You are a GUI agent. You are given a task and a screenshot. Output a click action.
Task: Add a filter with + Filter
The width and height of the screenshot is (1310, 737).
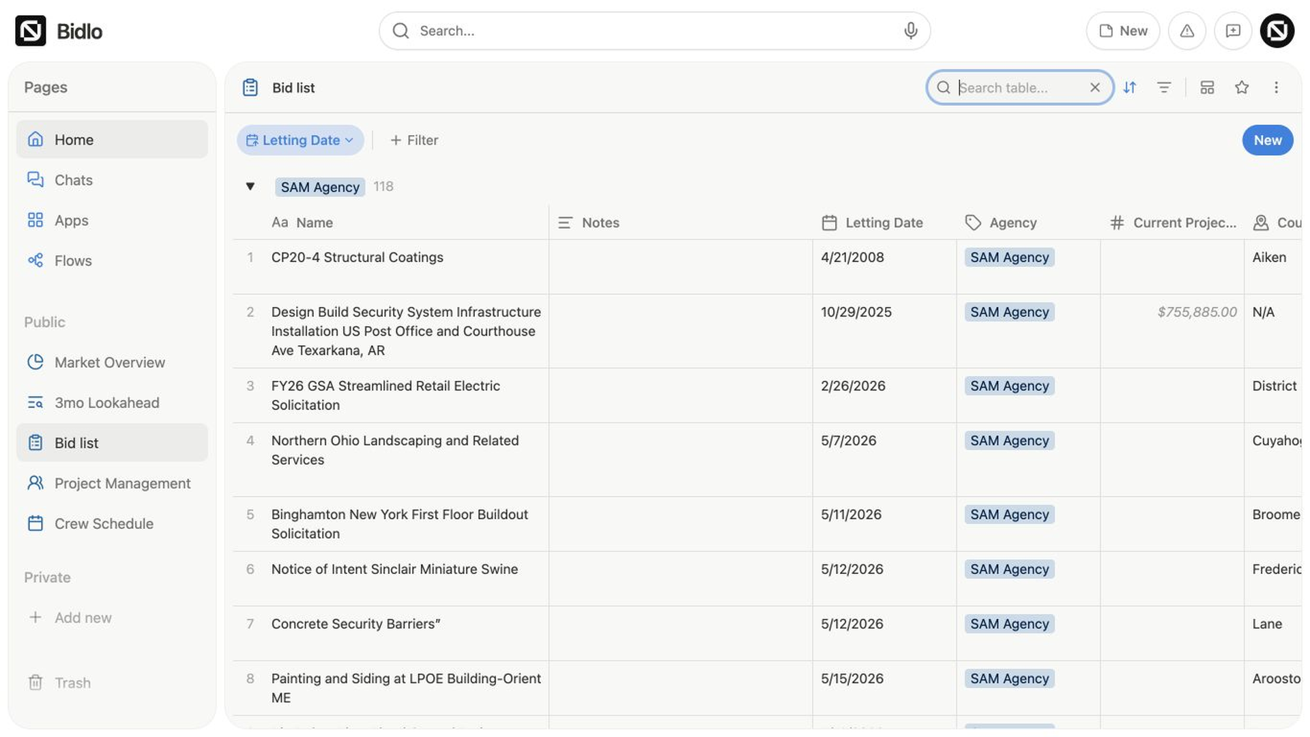414,140
